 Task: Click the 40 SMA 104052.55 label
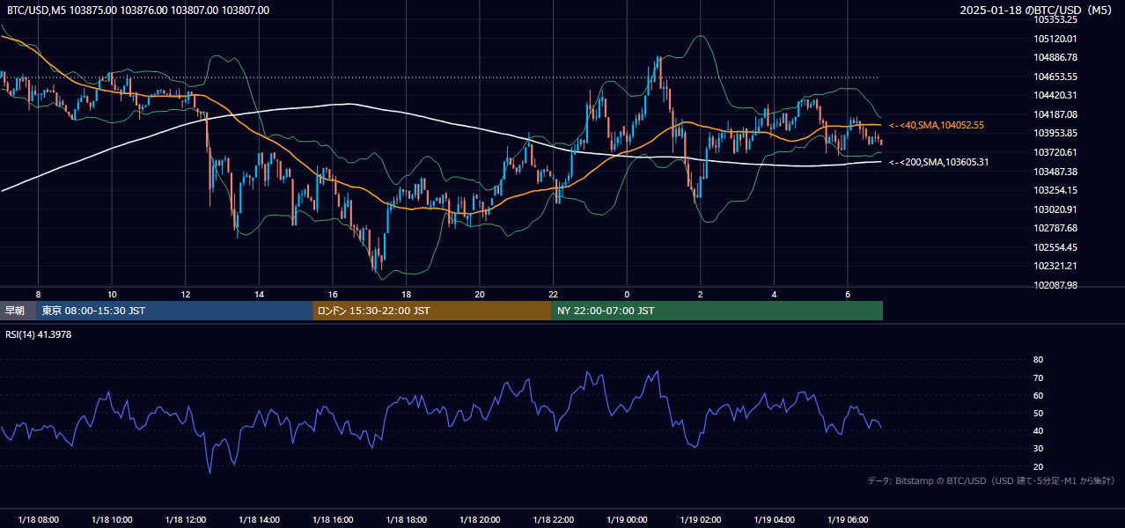click(937, 126)
